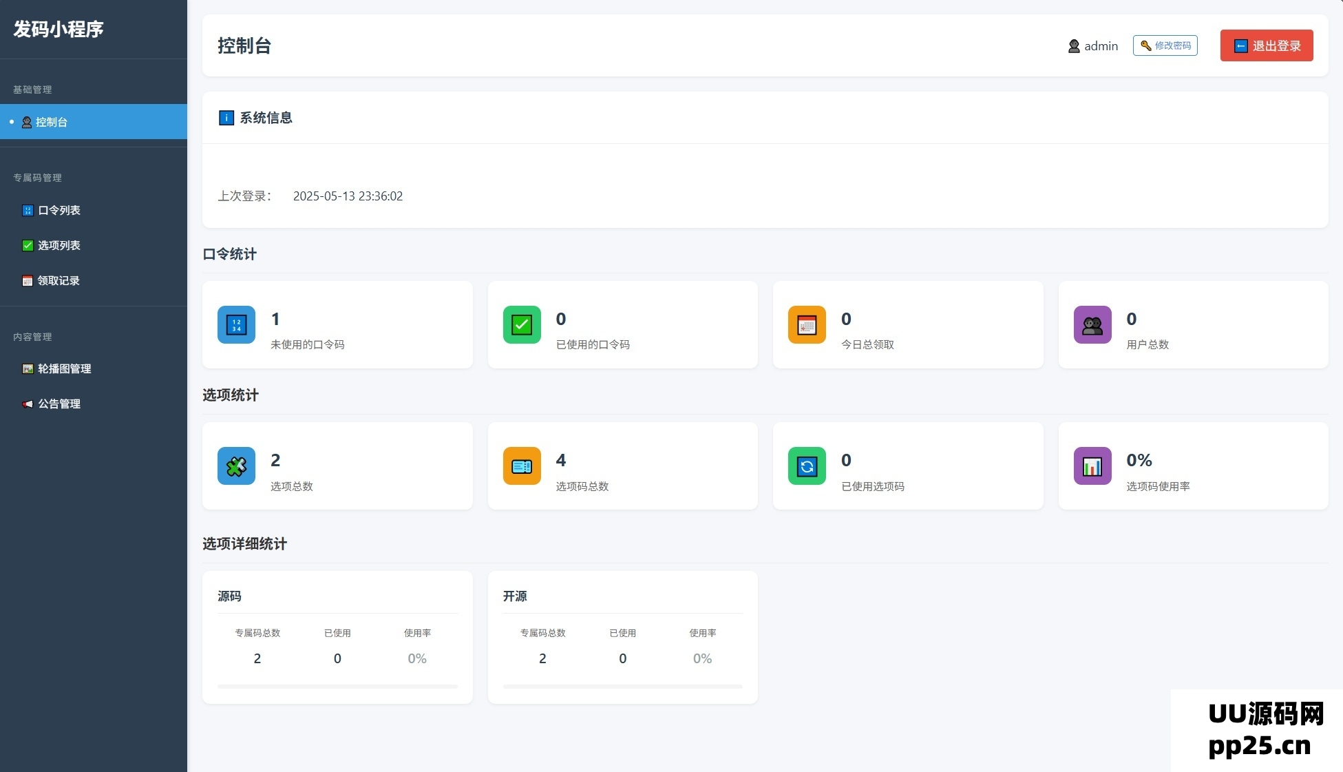Open the 口令列表 menu item
The image size is (1343, 772).
(x=59, y=210)
